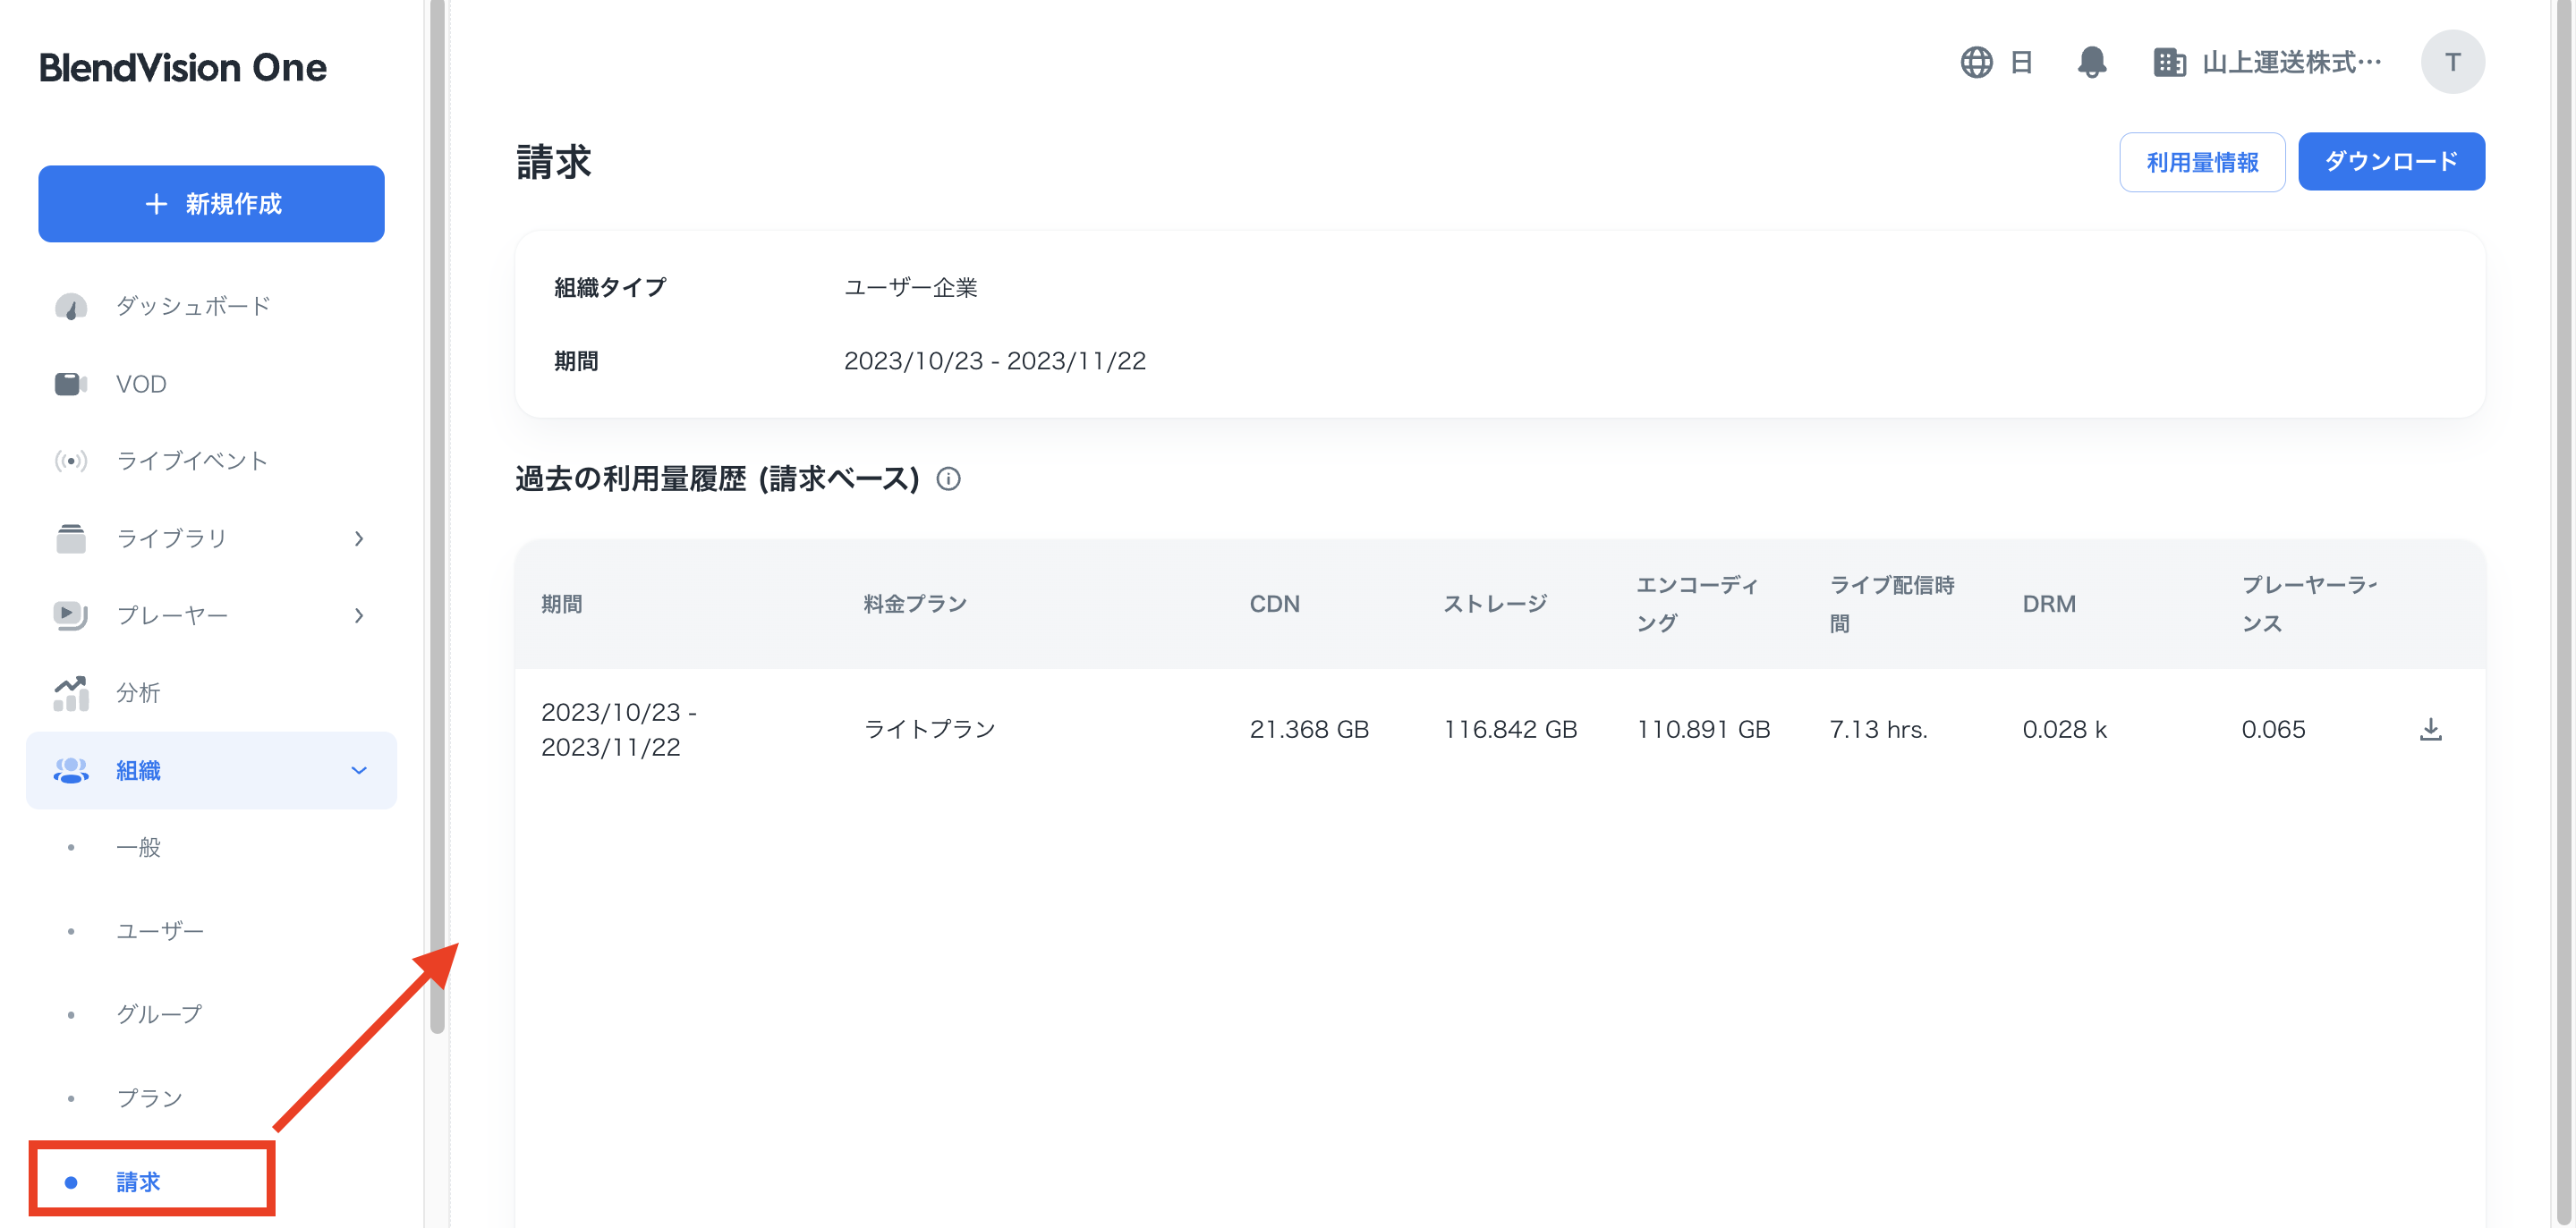This screenshot has height=1228, width=2576.
Task: Open the organization switcher 山上運送株式
Action: pos(2268,62)
